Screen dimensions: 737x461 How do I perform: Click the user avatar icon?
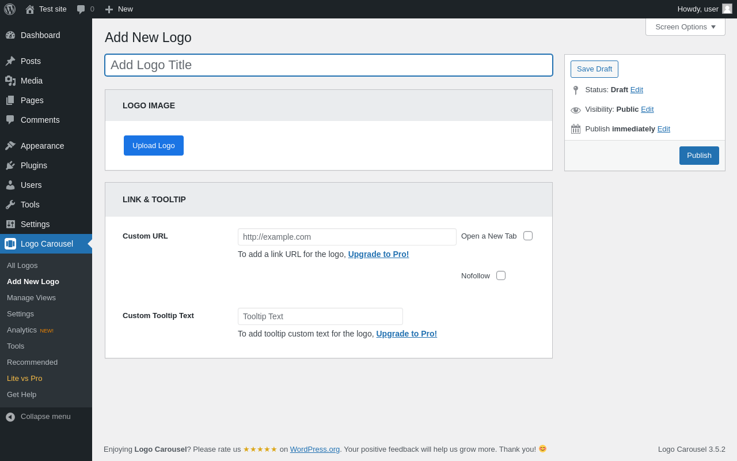coord(727,9)
